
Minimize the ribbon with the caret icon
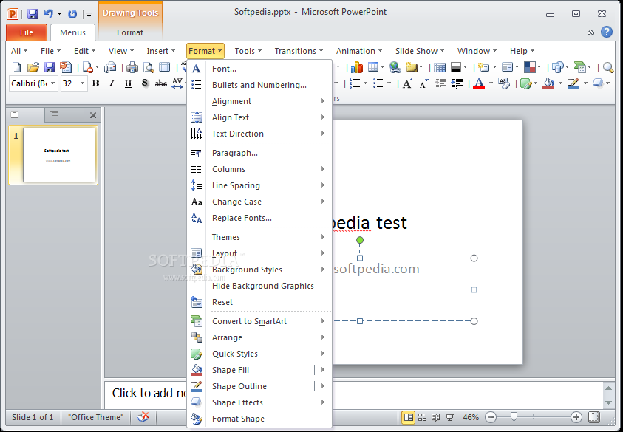tap(590, 32)
